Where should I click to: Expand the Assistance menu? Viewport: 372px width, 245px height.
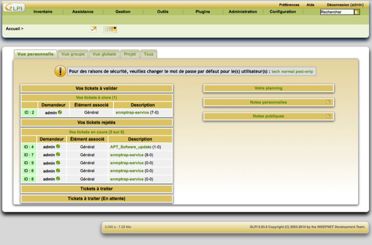point(83,12)
